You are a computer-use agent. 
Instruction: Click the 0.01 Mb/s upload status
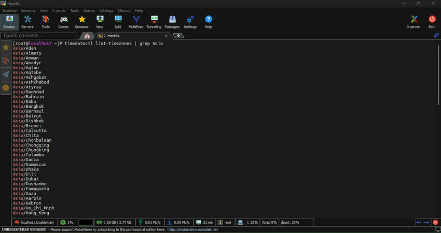tap(149, 222)
